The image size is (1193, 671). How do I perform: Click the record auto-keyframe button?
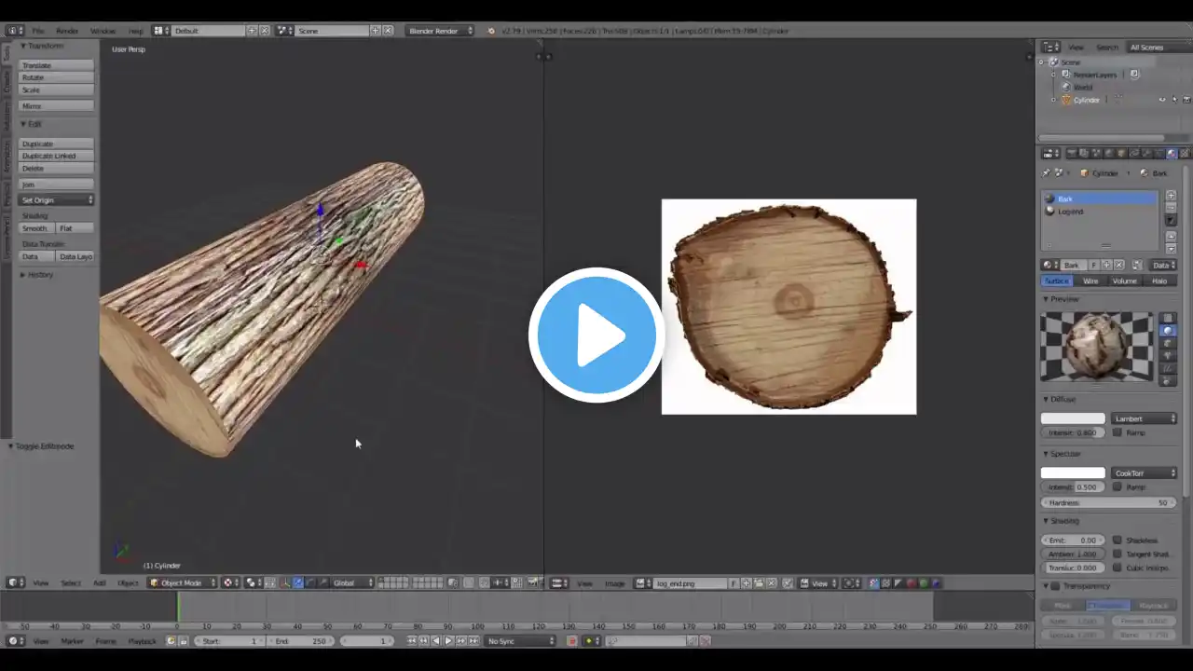tap(571, 640)
